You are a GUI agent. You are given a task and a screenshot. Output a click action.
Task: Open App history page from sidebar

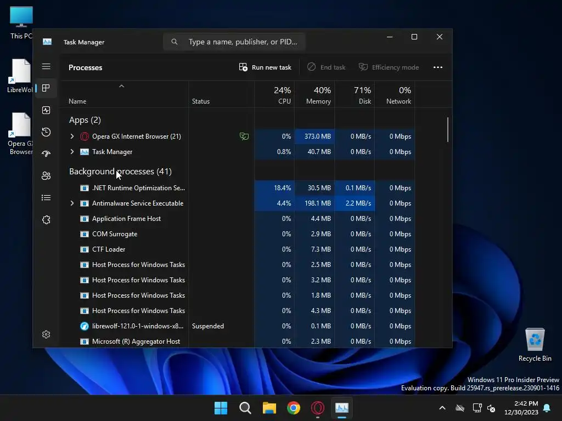(46, 132)
